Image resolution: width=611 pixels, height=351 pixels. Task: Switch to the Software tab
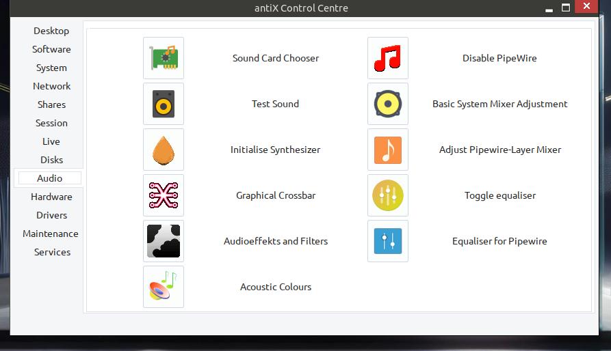tap(51, 49)
